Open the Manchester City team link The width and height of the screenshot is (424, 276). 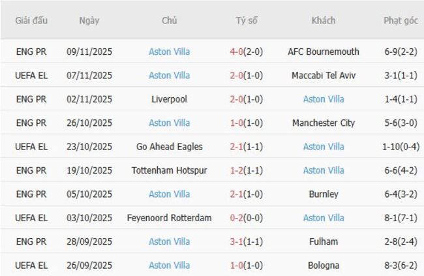click(324, 123)
